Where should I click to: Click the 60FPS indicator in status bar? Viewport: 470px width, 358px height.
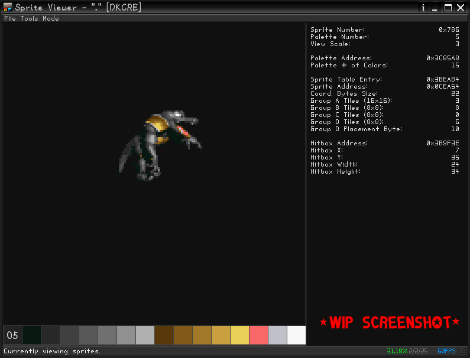[x=446, y=351]
